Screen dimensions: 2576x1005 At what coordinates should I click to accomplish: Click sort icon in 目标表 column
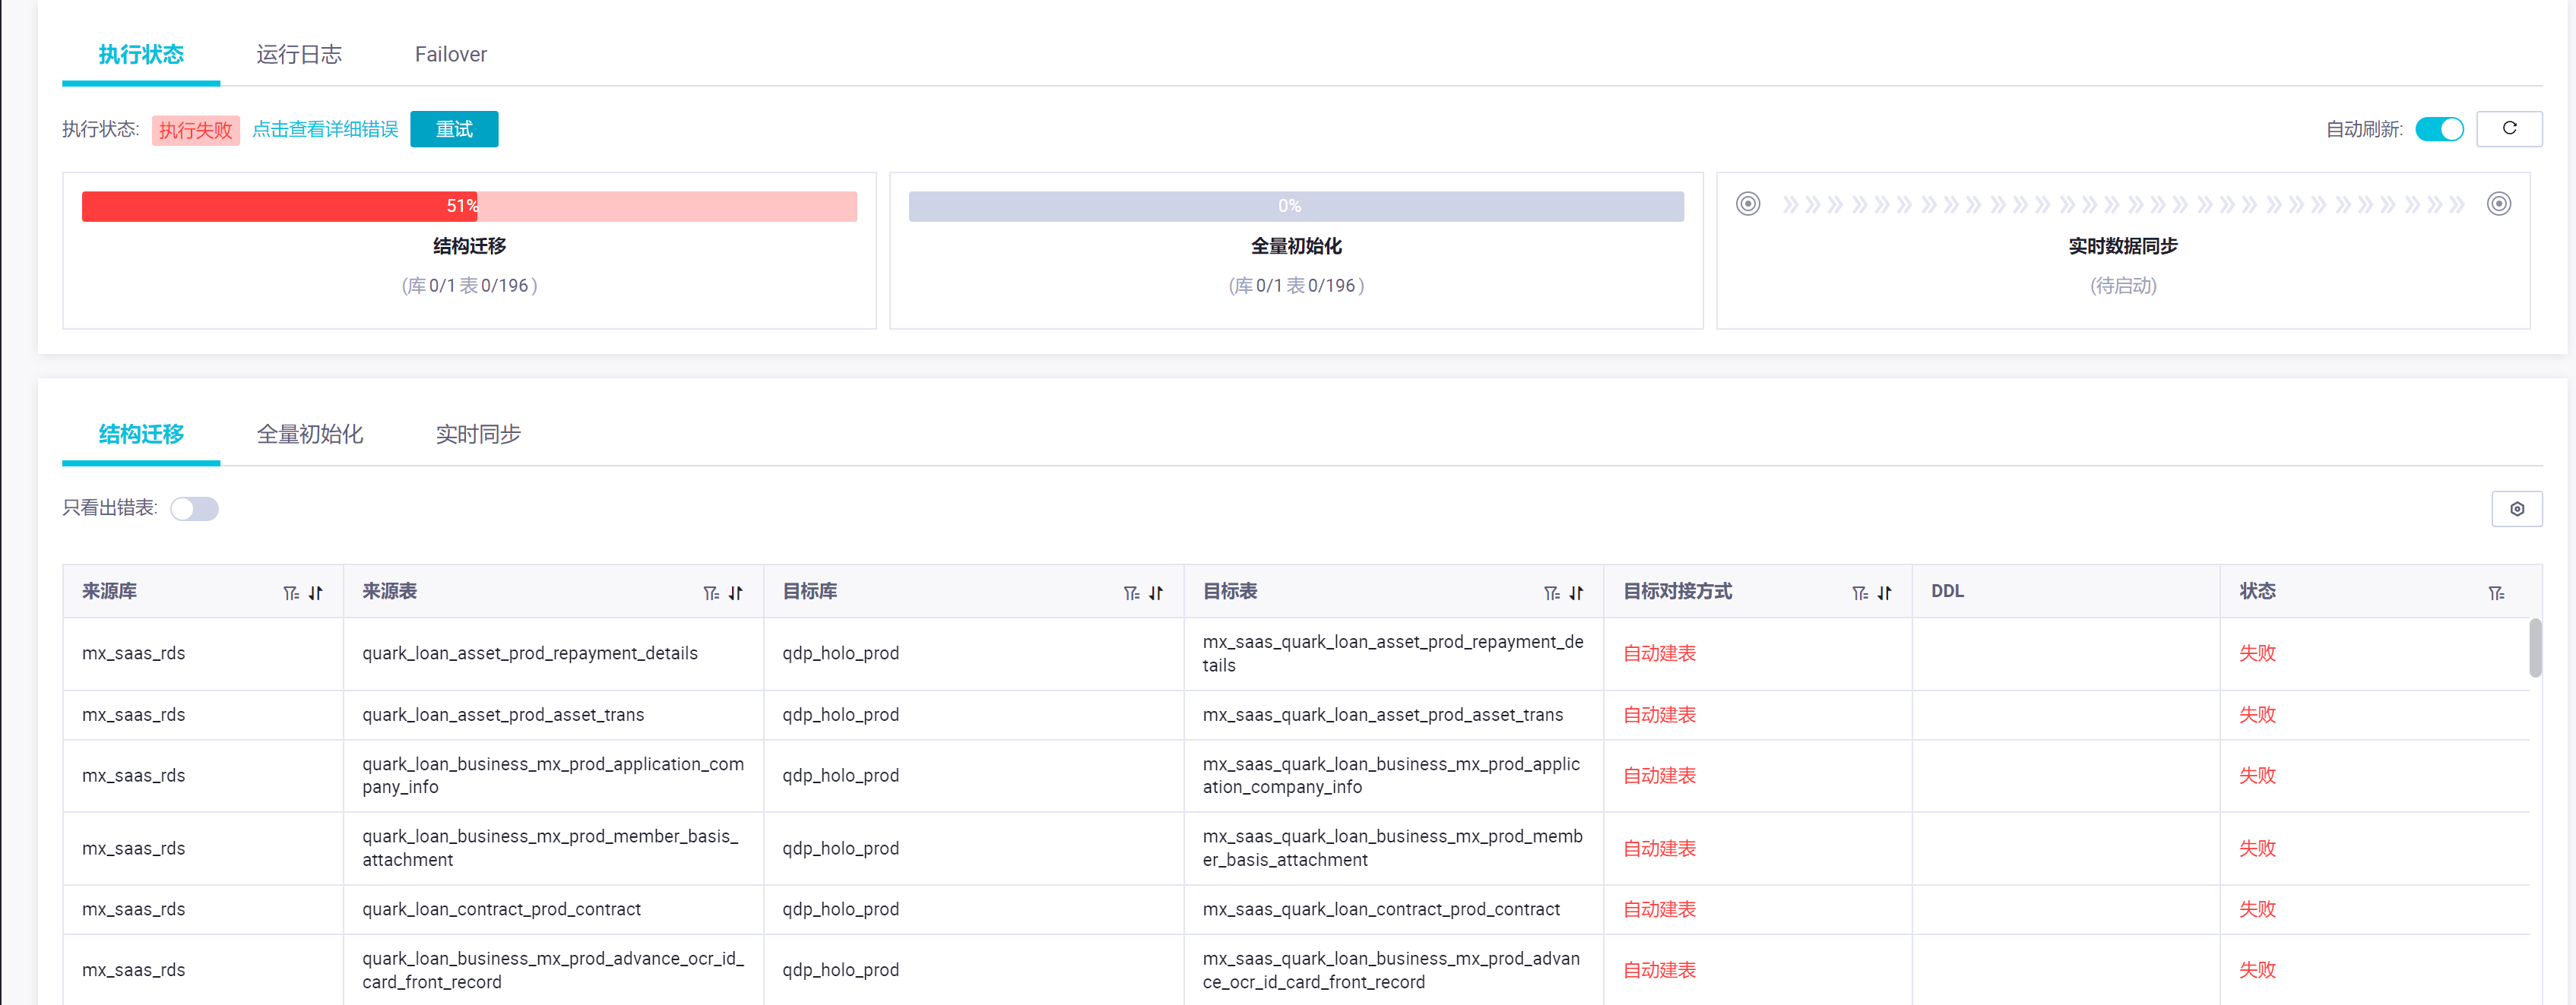[x=1576, y=593]
